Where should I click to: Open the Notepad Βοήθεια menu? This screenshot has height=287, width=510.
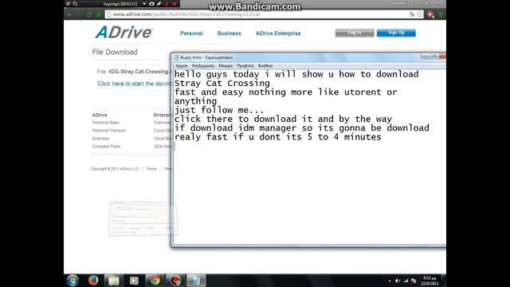(265, 66)
